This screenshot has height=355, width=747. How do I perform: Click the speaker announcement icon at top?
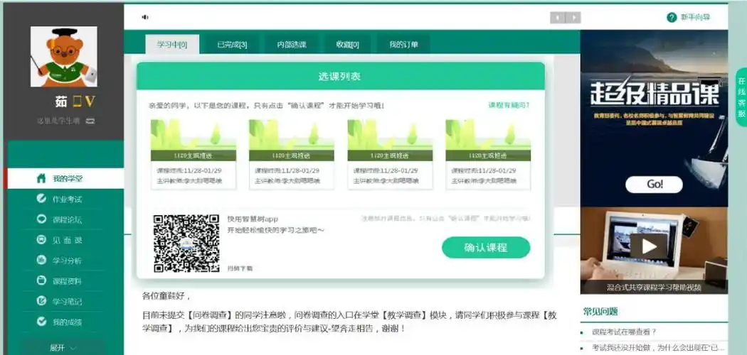(145, 17)
